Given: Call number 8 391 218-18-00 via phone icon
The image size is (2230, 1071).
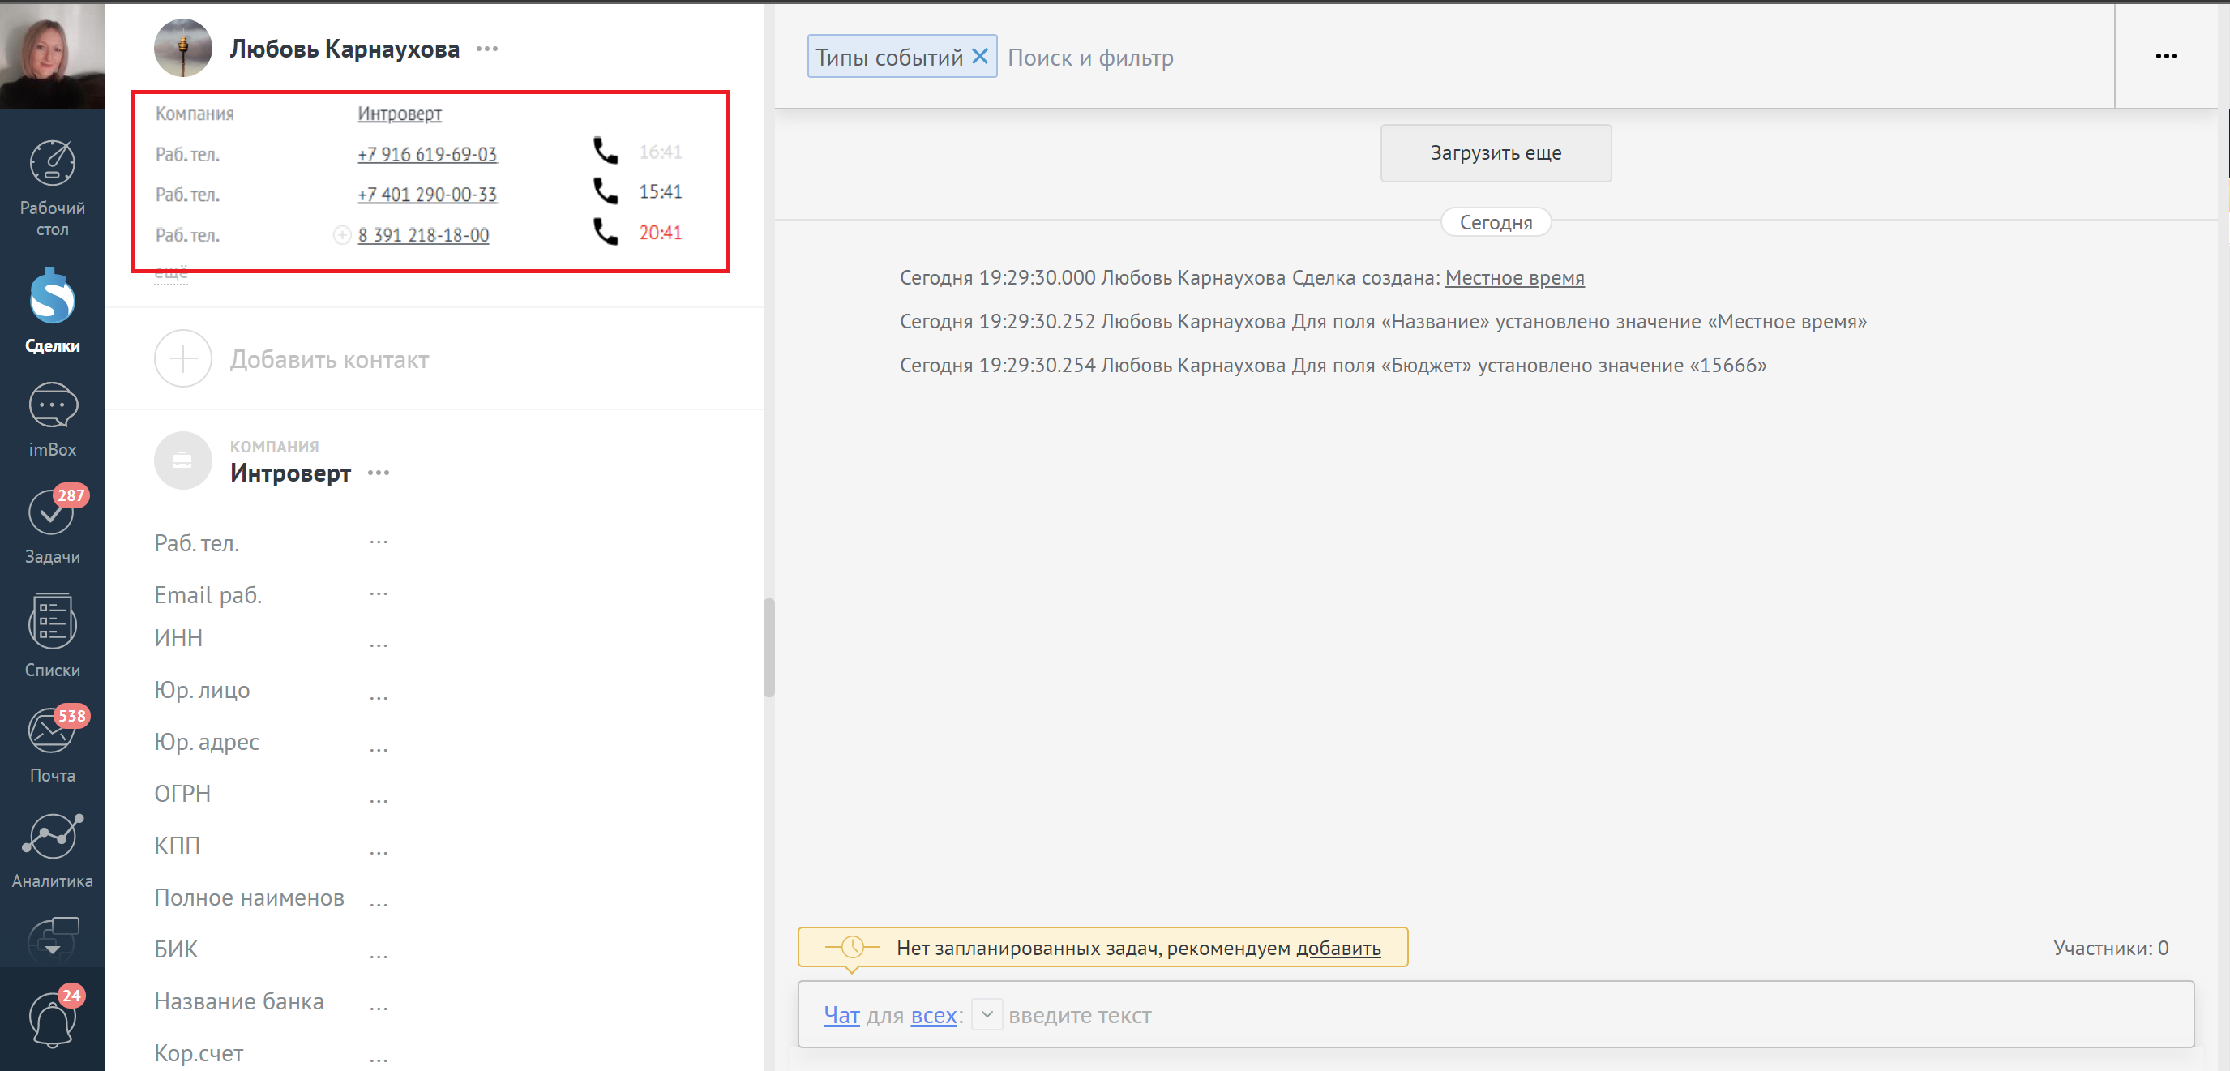Looking at the screenshot, I should [605, 232].
